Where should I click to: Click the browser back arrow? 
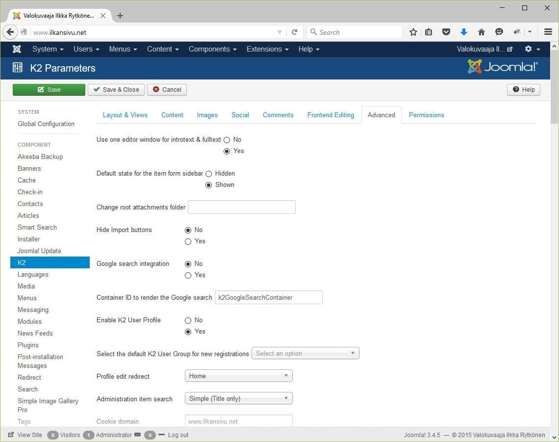tap(10, 32)
